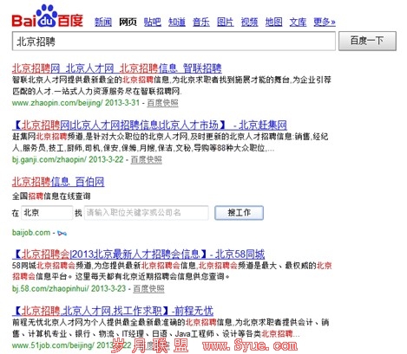Viewport: 407px width, 354px height.
Task: Click the job keyword or company input
Action: pyautogui.click(x=147, y=213)
